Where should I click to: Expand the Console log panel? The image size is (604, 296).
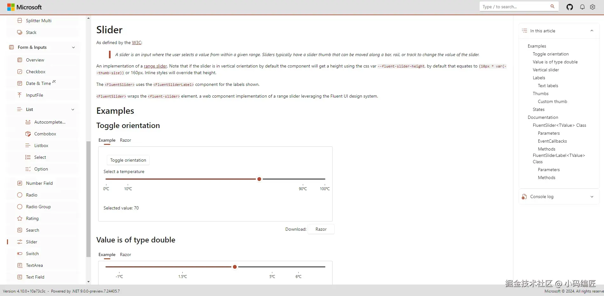point(592,197)
